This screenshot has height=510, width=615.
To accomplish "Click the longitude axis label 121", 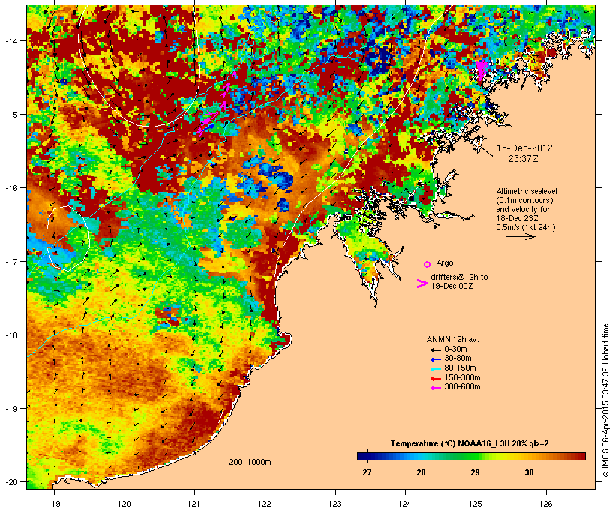I will click(194, 504).
